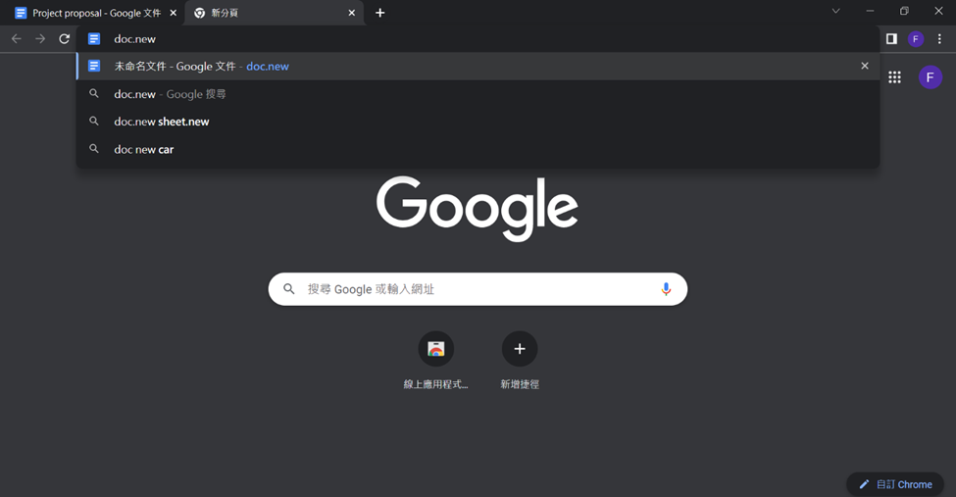Open Chrome three-dot menu
The width and height of the screenshot is (956, 497).
pyautogui.click(x=939, y=39)
